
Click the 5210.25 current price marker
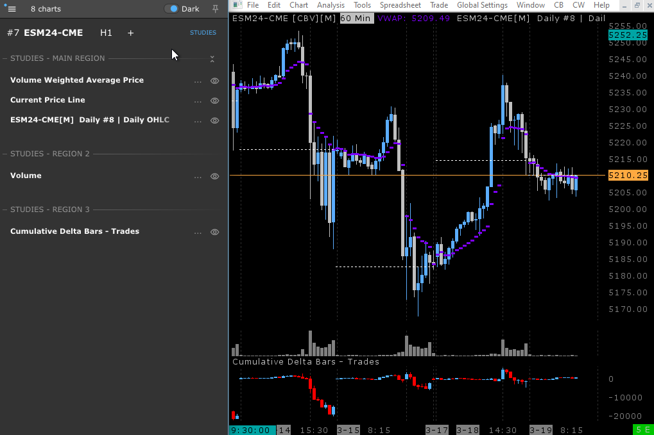point(628,175)
